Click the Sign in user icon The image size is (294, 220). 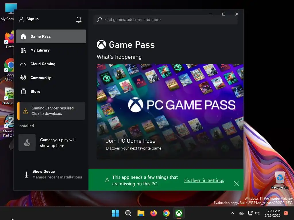click(x=21, y=19)
